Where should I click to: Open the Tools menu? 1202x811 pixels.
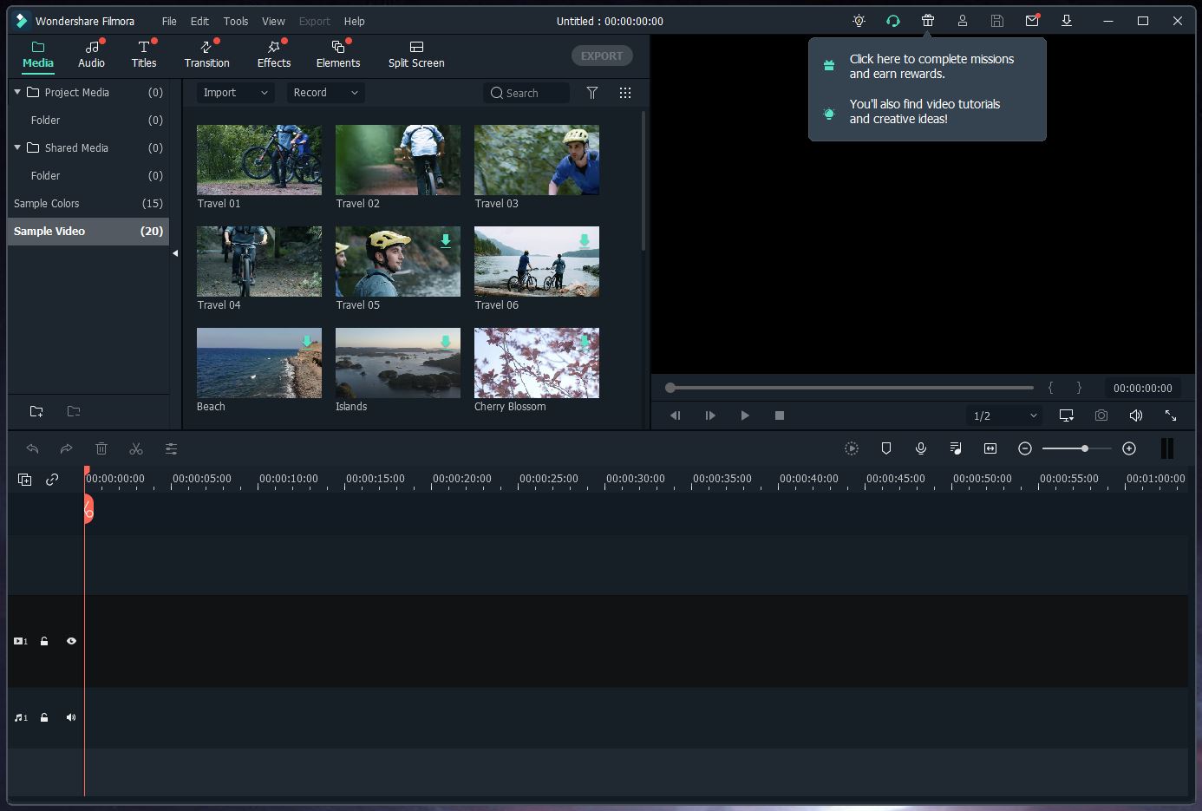[x=235, y=21]
